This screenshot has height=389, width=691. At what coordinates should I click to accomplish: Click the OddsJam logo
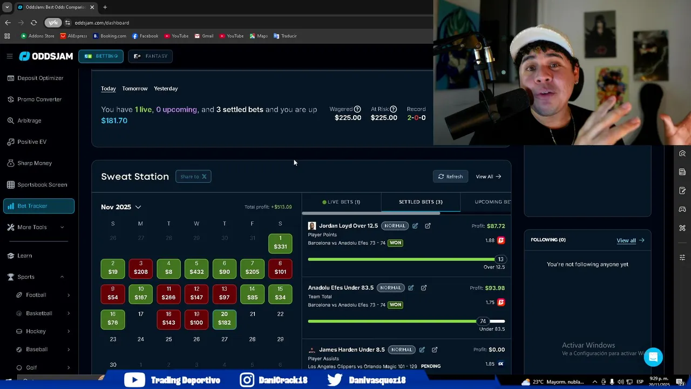tap(46, 56)
